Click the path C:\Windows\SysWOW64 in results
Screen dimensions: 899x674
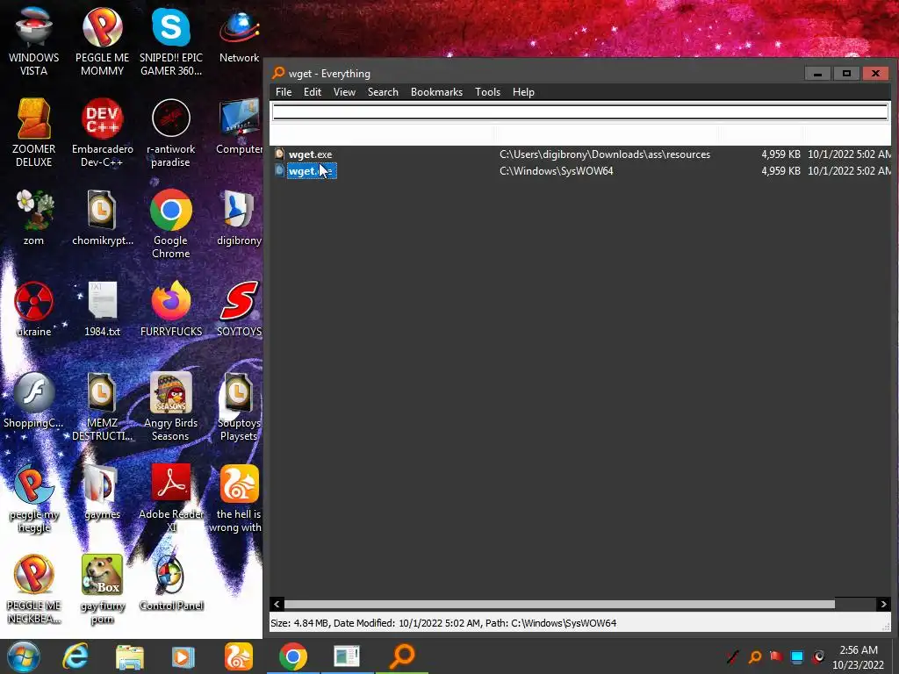pyautogui.click(x=556, y=171)
